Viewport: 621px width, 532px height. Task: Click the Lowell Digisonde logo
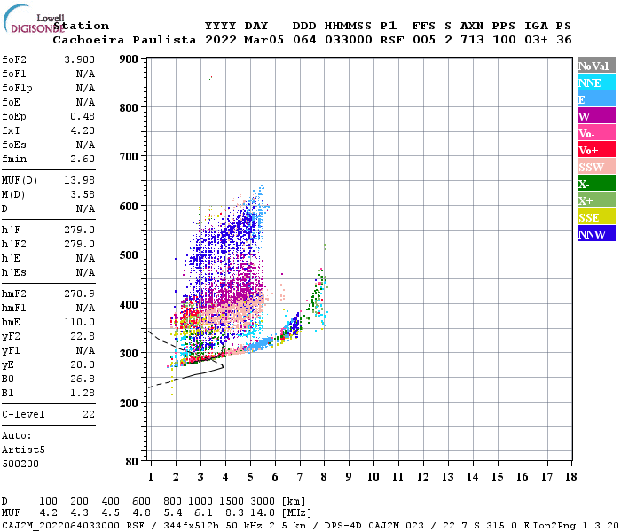(x=34, y=20)
